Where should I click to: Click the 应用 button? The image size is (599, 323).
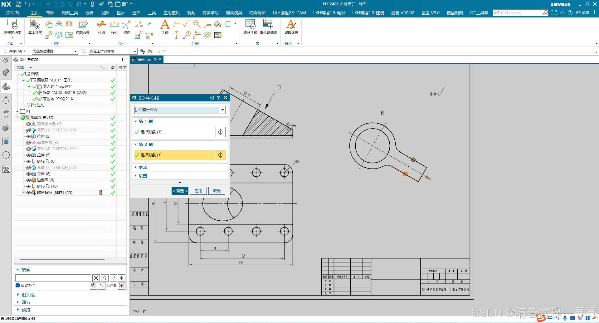[198, 191]
